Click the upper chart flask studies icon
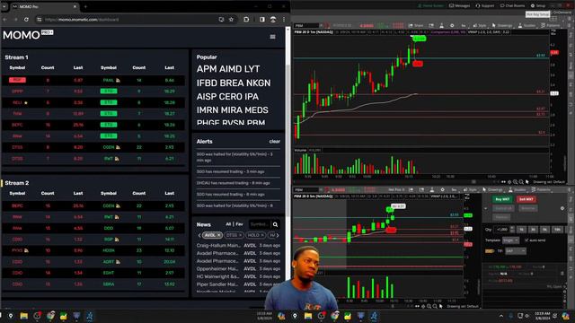Screen dimensions: 575x323 [x=441, y=26]
